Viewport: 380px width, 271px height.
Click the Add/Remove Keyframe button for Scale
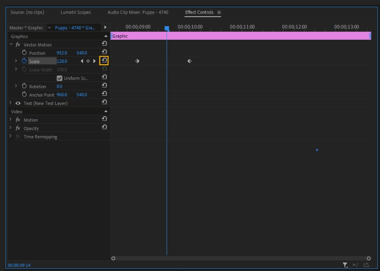pos(88,61)
